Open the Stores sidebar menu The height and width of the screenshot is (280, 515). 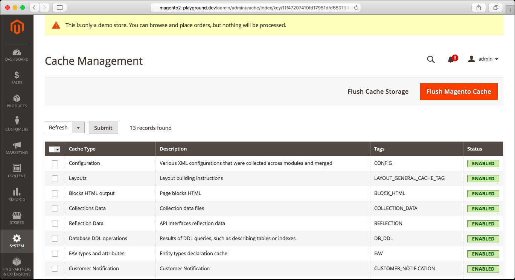pos(17,218)
